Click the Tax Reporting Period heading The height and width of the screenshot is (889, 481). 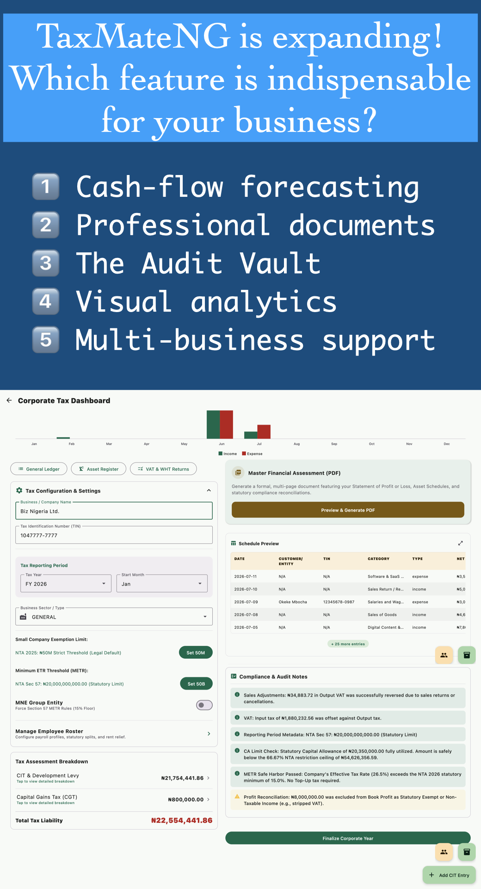[44, 565]
